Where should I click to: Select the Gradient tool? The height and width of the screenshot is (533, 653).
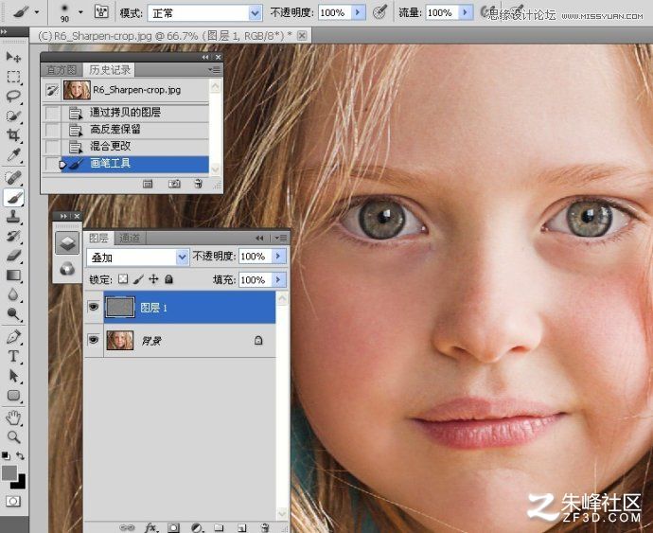tap(13, 275)
